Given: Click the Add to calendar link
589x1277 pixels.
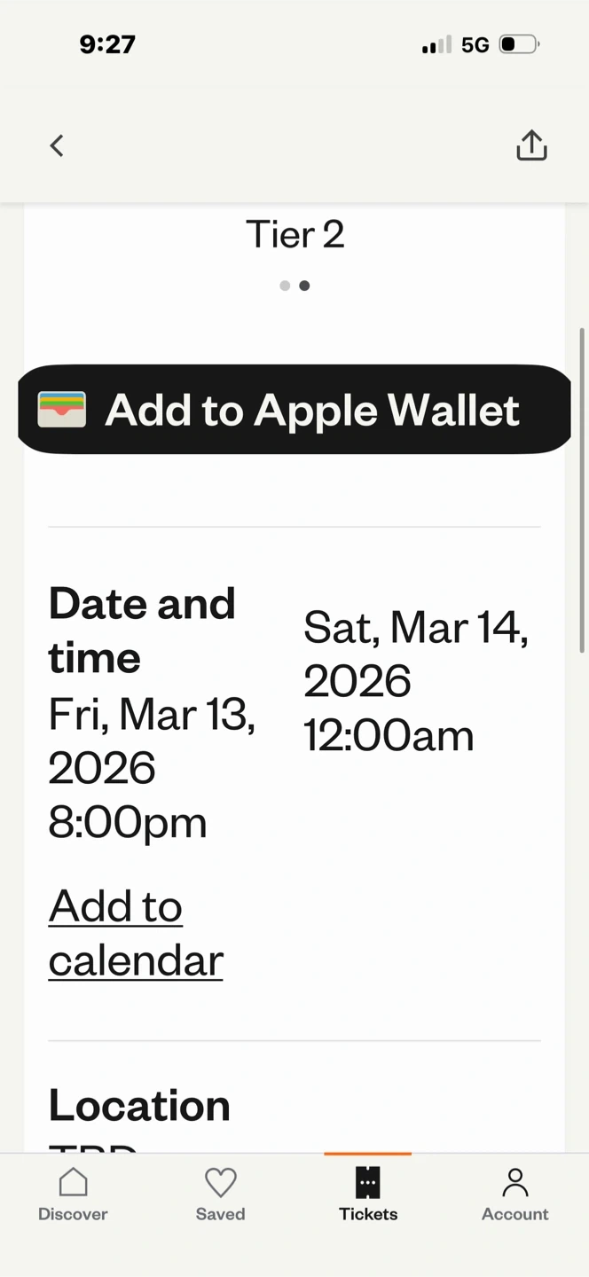Looking at the screenshot, I should pyautogui.click(x=135, y=933).
